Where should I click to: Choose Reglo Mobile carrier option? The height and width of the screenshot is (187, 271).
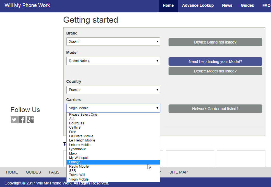coord(113,167)
